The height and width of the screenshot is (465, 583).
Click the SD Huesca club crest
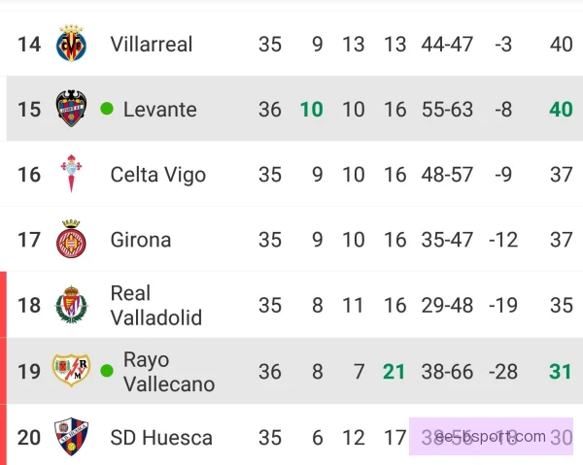71,437
